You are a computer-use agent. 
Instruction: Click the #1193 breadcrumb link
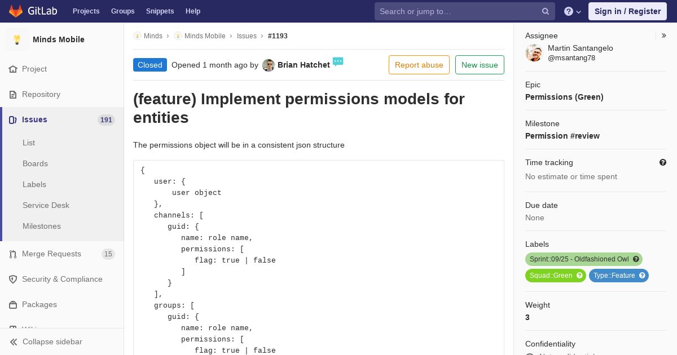278,36
